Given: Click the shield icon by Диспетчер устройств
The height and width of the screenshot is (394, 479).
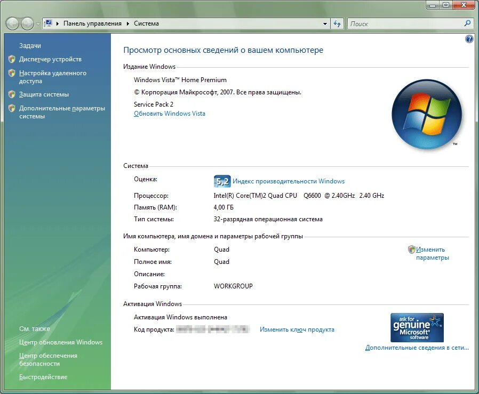Looking at the screenshot, I should (12, 59).
